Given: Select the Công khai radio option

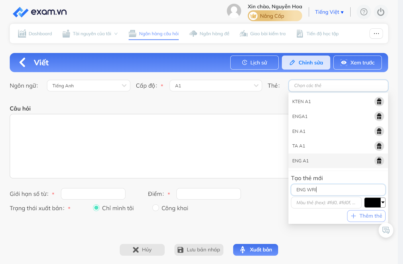Looking at the screenshot, I should (156, 208).
